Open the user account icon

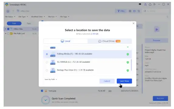(145, 4)
